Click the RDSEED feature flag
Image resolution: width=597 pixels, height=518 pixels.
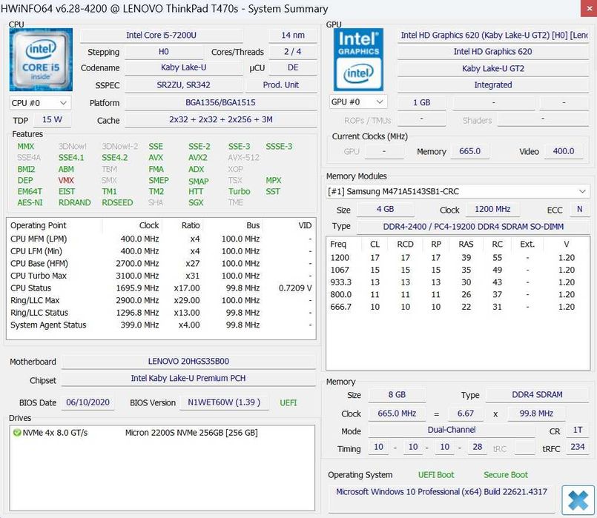(x=117, y=203)
